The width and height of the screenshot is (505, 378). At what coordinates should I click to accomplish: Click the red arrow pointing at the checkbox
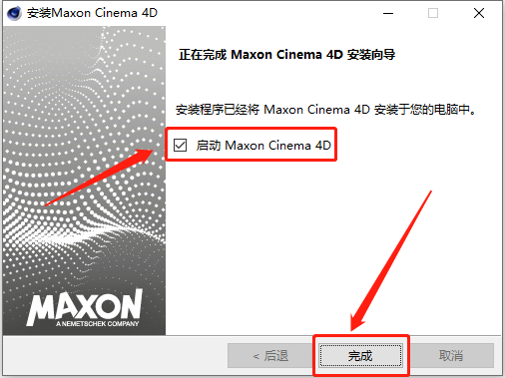[99, 178]
